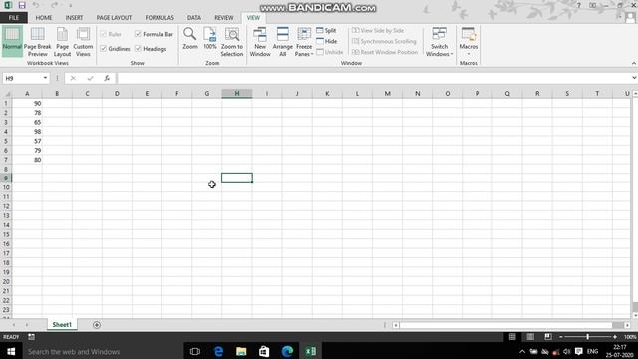
Task: Switch to PAGE LAYOUT tab
Action: pyautogui.click(x=114, y=18)
